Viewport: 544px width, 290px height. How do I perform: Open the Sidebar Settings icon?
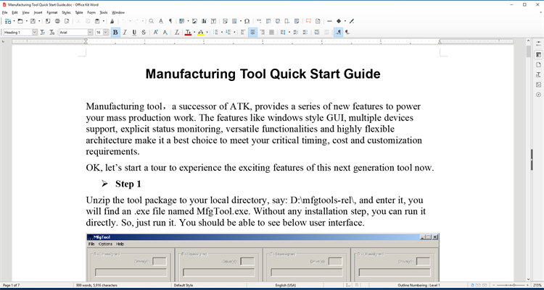pos(538,43)
